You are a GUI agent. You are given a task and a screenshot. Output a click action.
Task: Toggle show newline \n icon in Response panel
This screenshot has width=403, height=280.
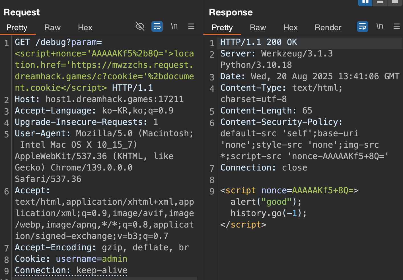(380, 26)
